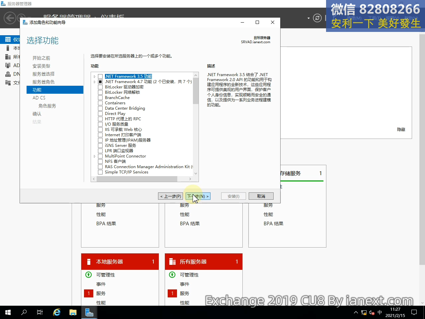Check the BitLocker 驱动器加密 checkbox
Viewport: 425px width, 319px height.
click(x=100, y=87)
